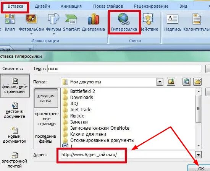Open the Рецензирование tab
The height and width of the screenshot is (171, 210).
click(x=151, y=6)
